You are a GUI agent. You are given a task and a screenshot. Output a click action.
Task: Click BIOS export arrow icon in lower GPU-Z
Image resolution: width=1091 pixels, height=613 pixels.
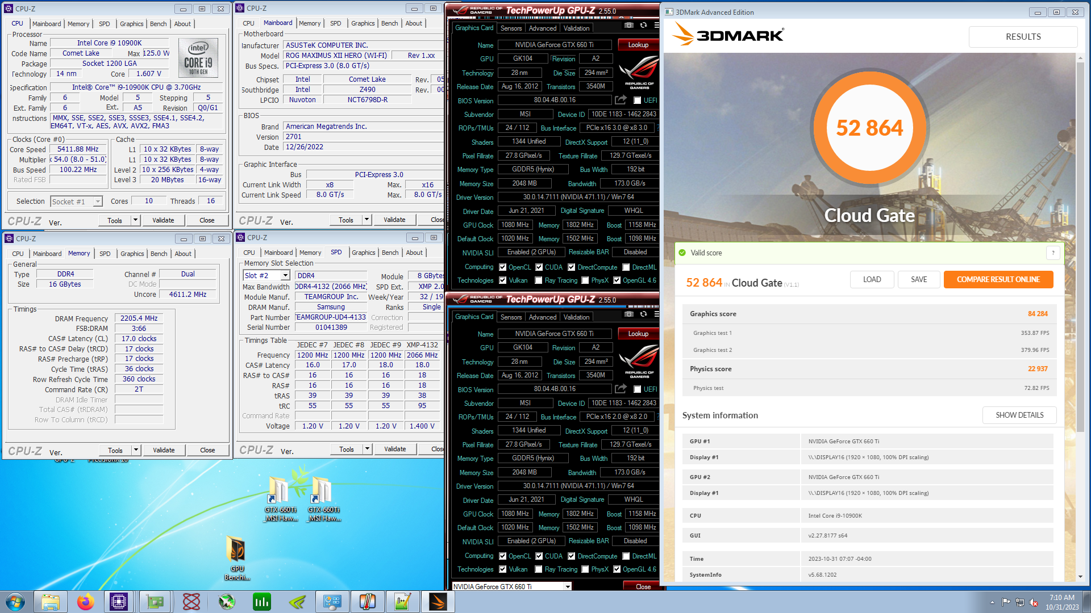pos(621,389)
